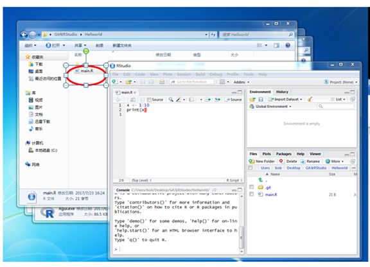Open the Project: (None) dropdown

coord(340,82)
